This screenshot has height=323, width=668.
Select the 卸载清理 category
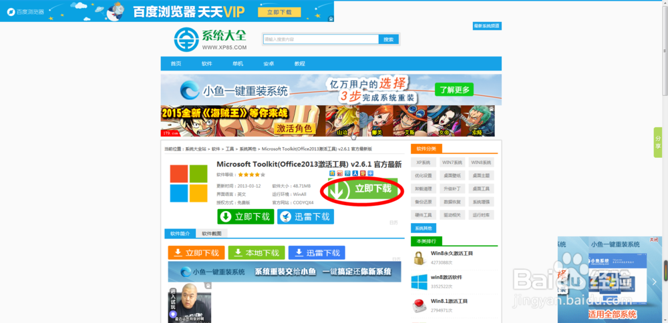tap(424, 188)
